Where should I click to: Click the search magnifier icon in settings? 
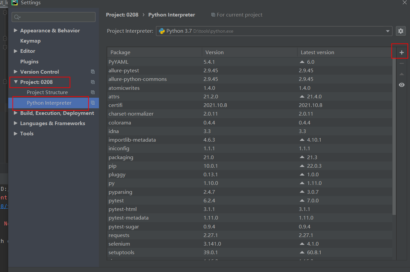pos(17,17)
